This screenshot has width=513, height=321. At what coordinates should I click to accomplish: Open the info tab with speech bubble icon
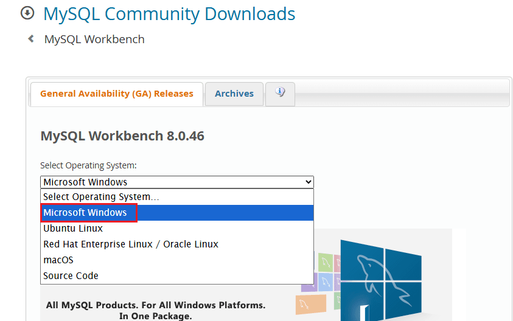click(280, 94)
